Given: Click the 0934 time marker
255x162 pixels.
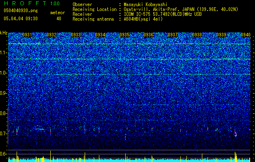Looking at the screenshot, I should [x=100, y=35].
